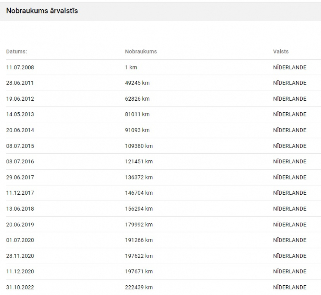Select the Nobraukums column header
Viewport: 321px width, 295px height.
(141, 51)
